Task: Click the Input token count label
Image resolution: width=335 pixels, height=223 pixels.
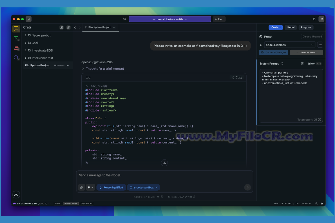Action: coord(146,197)
